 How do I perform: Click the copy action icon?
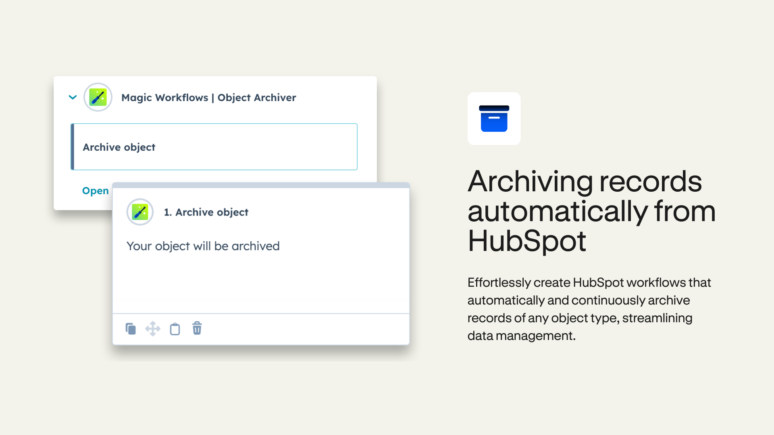point(131,329)
